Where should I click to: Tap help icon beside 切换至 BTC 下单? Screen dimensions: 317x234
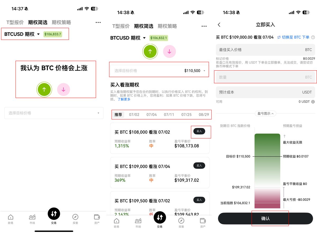(313, 37)
